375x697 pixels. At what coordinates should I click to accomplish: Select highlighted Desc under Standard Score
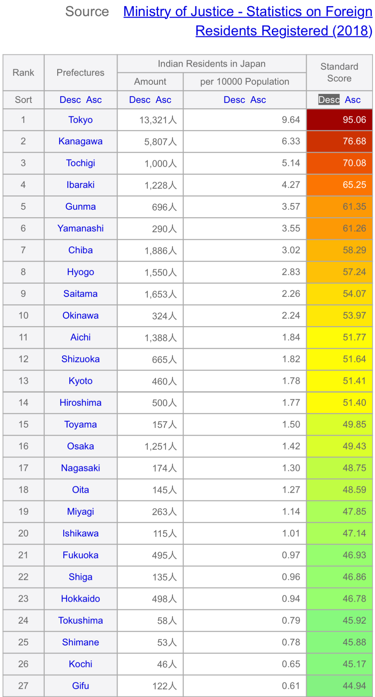pyautogui.click(x=329, y=100)
